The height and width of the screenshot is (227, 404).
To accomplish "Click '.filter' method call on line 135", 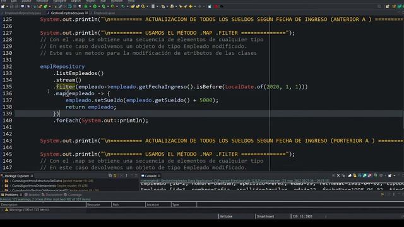I will click(x=64, y=87).
